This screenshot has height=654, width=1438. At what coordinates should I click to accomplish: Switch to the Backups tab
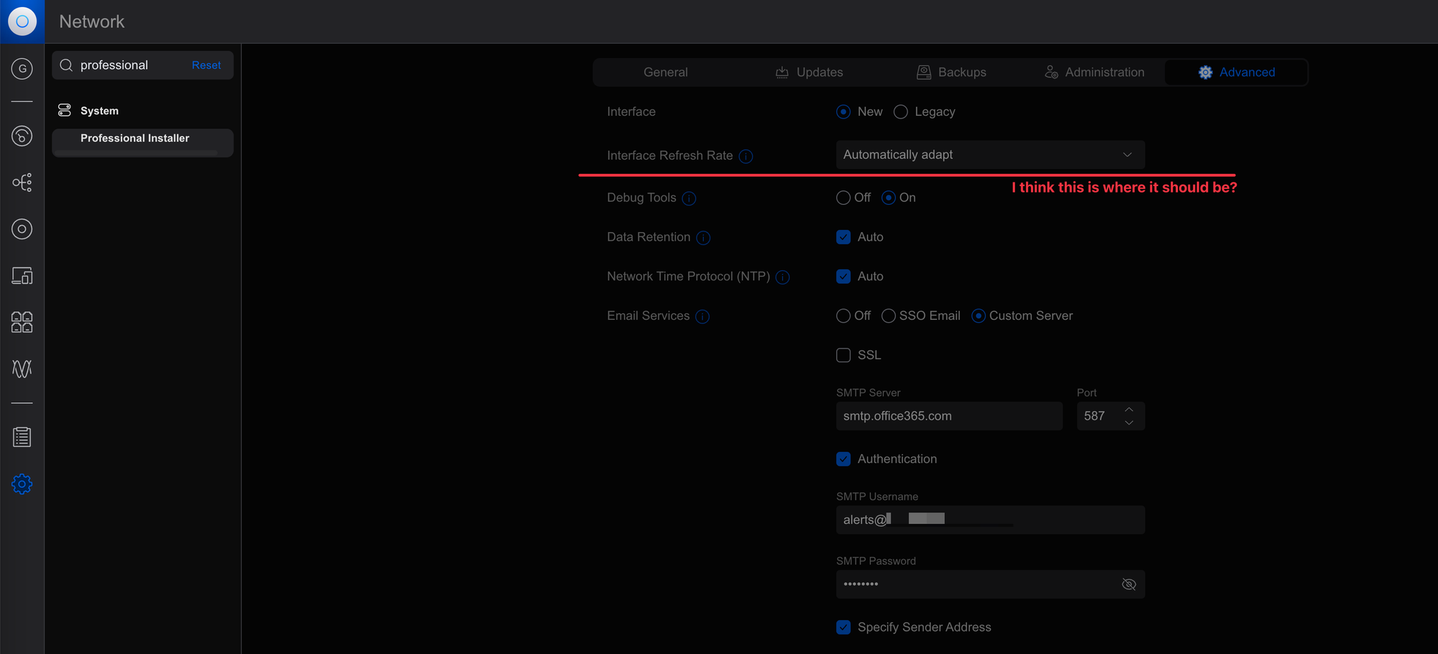pos(951,73)
